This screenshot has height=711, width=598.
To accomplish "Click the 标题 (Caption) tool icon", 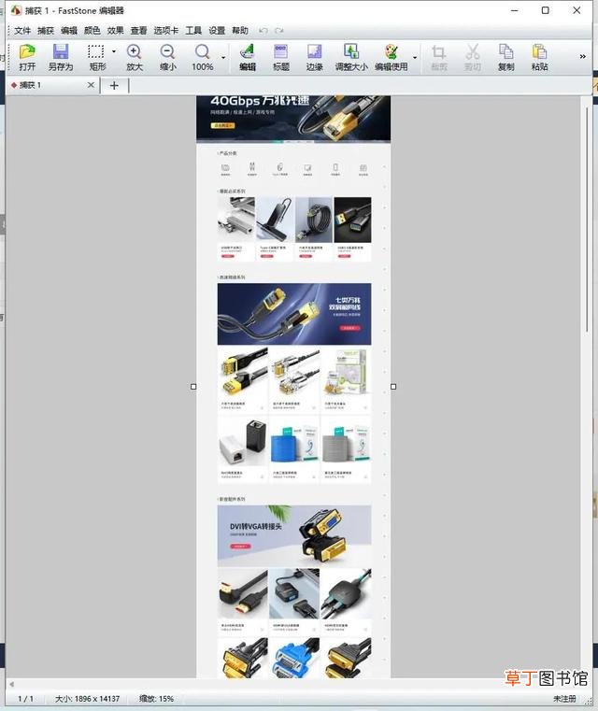I will click(x=281, y=57).
